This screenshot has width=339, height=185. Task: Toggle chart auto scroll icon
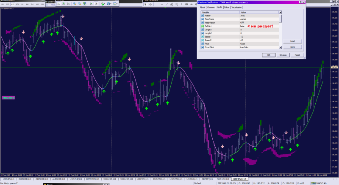click(x=91, y=4)
